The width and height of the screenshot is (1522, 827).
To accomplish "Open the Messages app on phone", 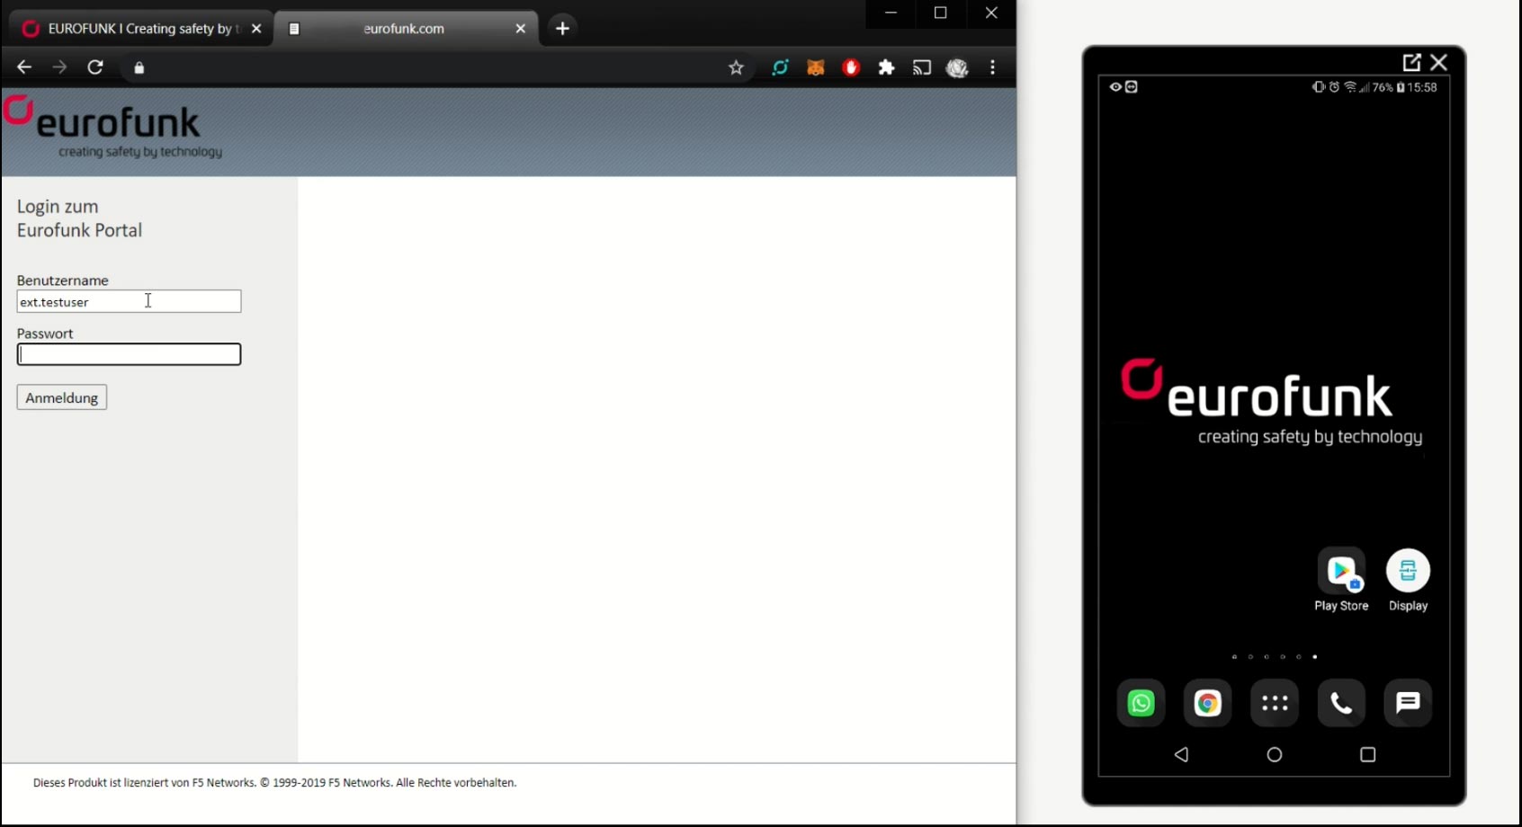I will point(1408,703).
